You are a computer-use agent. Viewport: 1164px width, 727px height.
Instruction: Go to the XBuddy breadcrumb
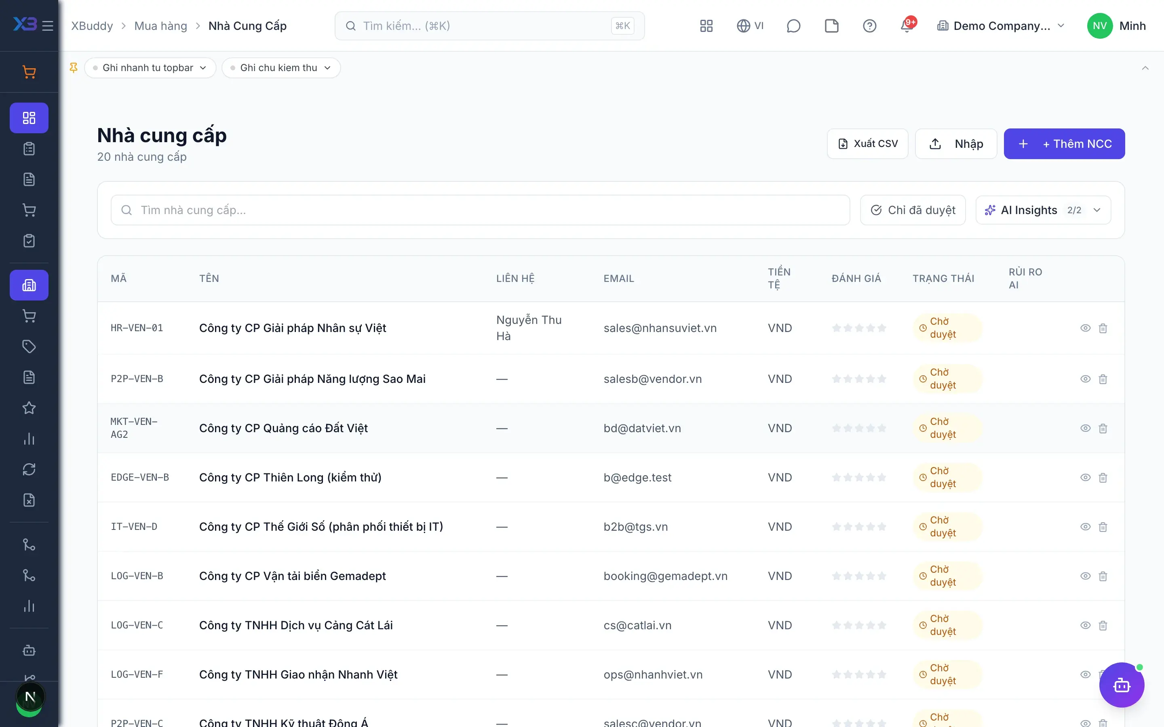(x=92, y=26)
